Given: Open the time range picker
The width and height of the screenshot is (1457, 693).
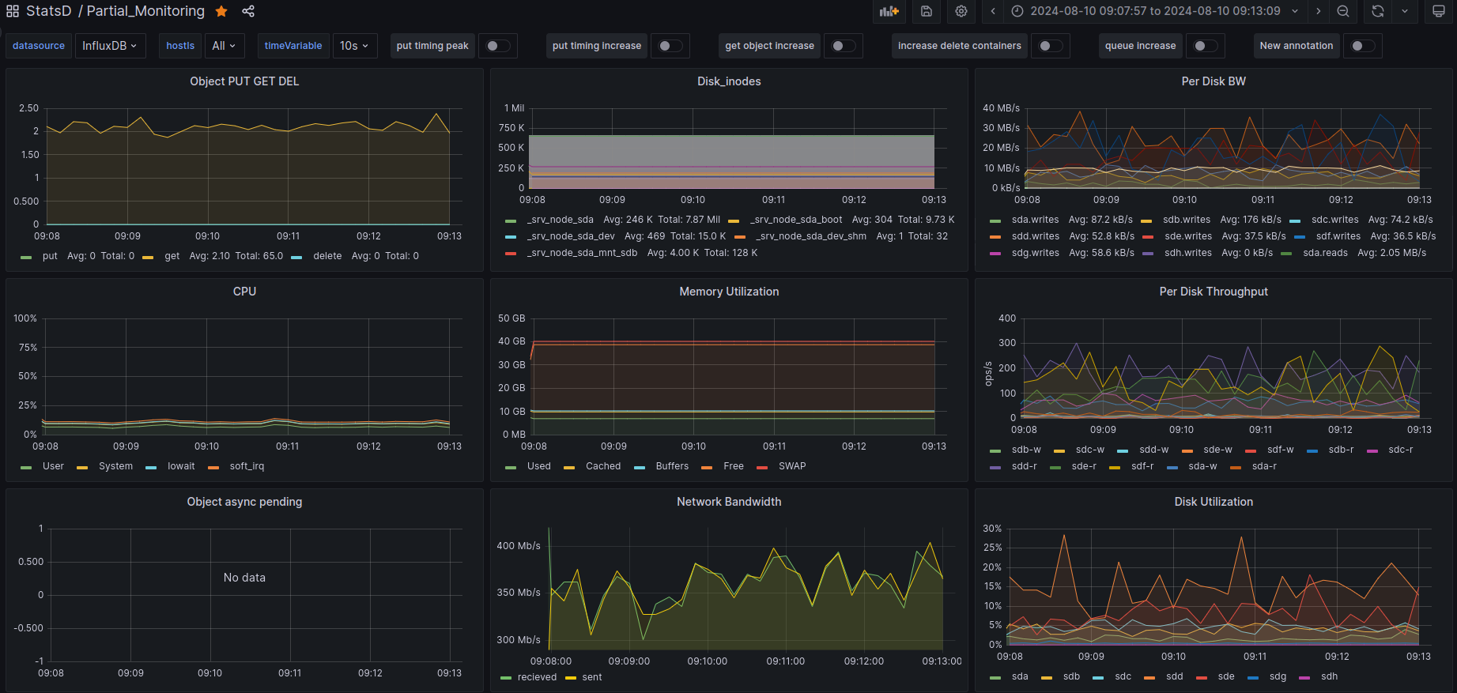Looking at the screenshot, I should (1155, 11).
